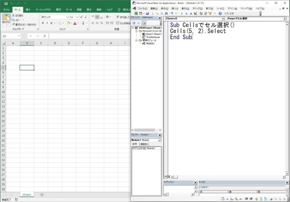
Task: Click the View Microsoft Excel icon in VBA toolbar
Action: click(x=136, y=13)
